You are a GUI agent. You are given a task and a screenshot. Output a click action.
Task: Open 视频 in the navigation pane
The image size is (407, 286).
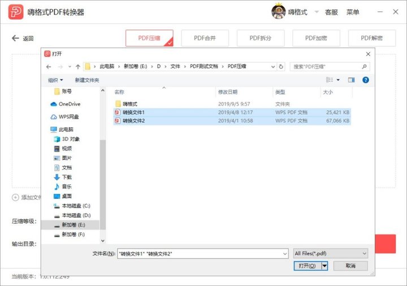63,149
